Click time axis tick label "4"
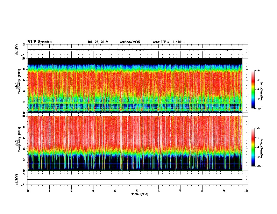This screenshot has height=214, width=277. [115, 191]
